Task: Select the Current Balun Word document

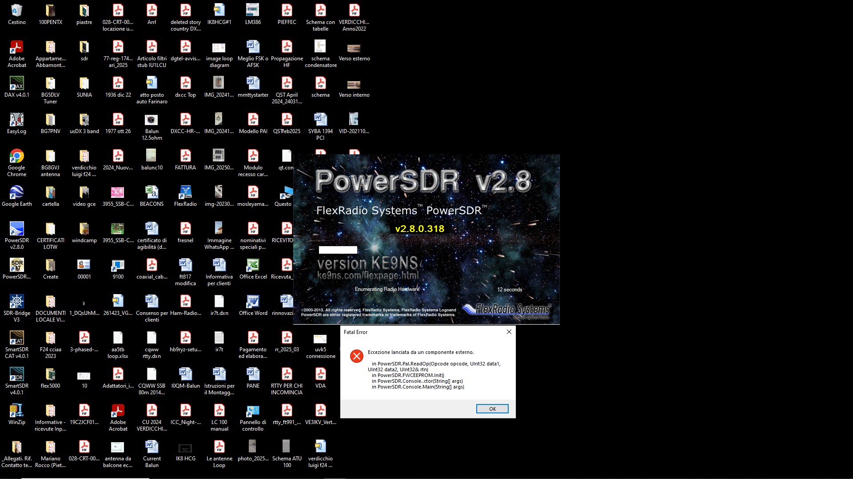Action: coord(152,454)
